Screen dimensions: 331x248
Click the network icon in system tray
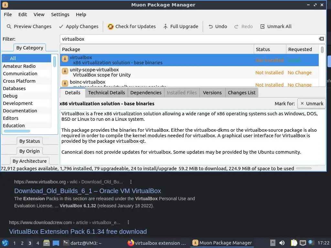303,243
